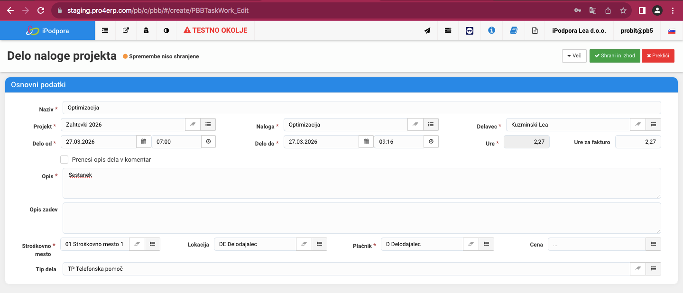Click the Cena input field

coord(597,244)
